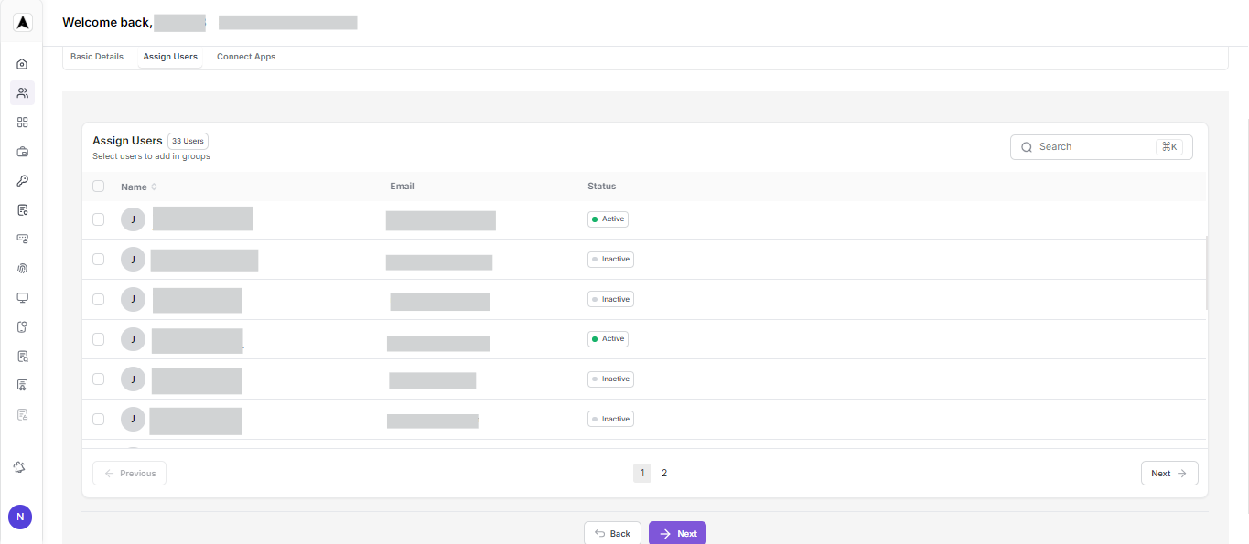This screenshot has width=1249, height=544.
Task: Switch to the Connect Apps tab
Action: click(245, 56)
